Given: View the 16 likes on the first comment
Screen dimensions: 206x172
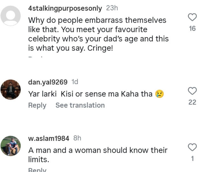Looking at the screenshot, I should [x=192, y=29].
